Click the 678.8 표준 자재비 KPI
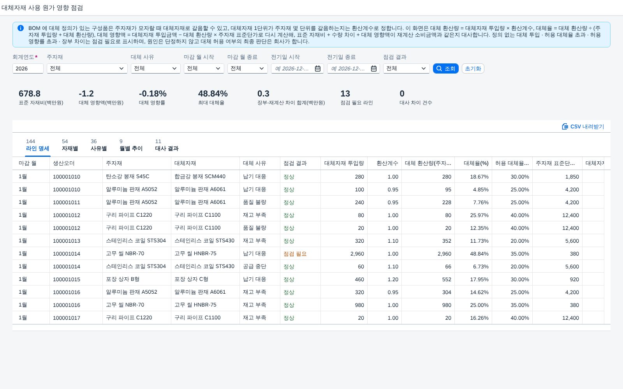Screen dimensions: 623x389 point(41,97)
